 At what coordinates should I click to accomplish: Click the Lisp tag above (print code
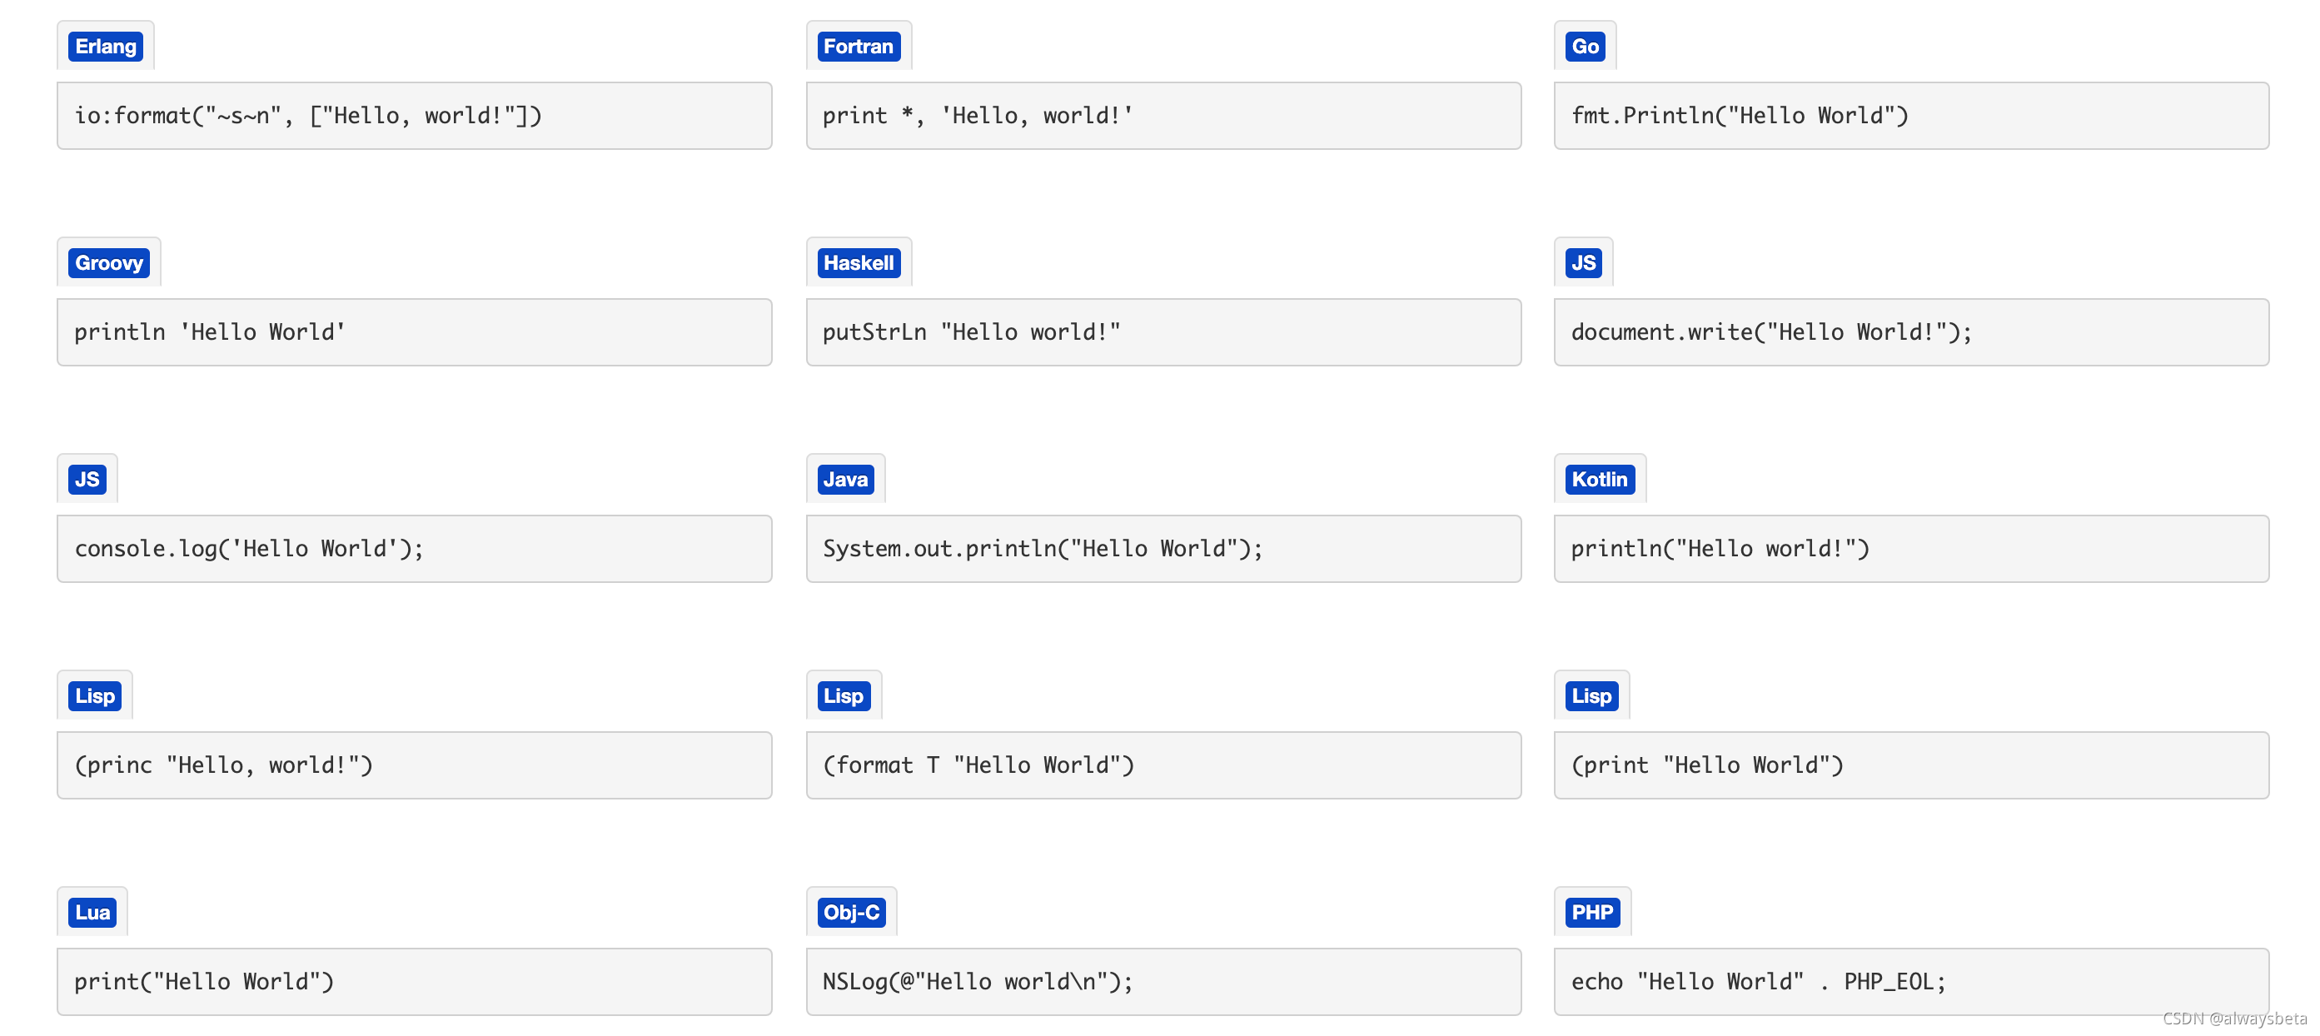pyautogui.click(x=1591, y=695)
